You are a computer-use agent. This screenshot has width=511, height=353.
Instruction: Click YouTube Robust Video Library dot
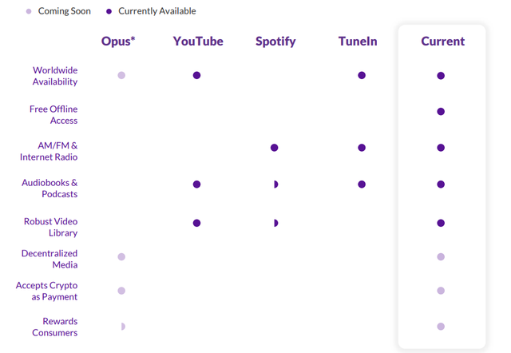[196, 223]
